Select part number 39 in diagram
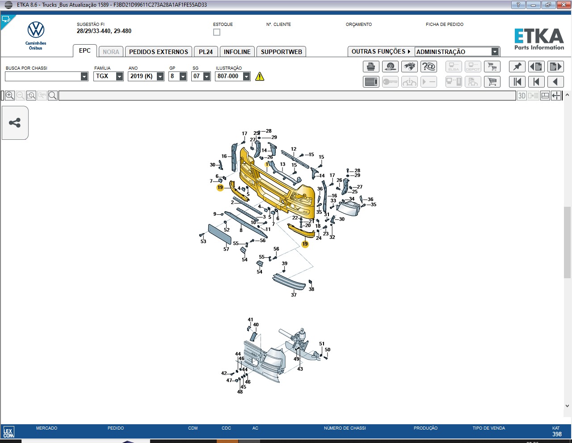 click(285, 263)
